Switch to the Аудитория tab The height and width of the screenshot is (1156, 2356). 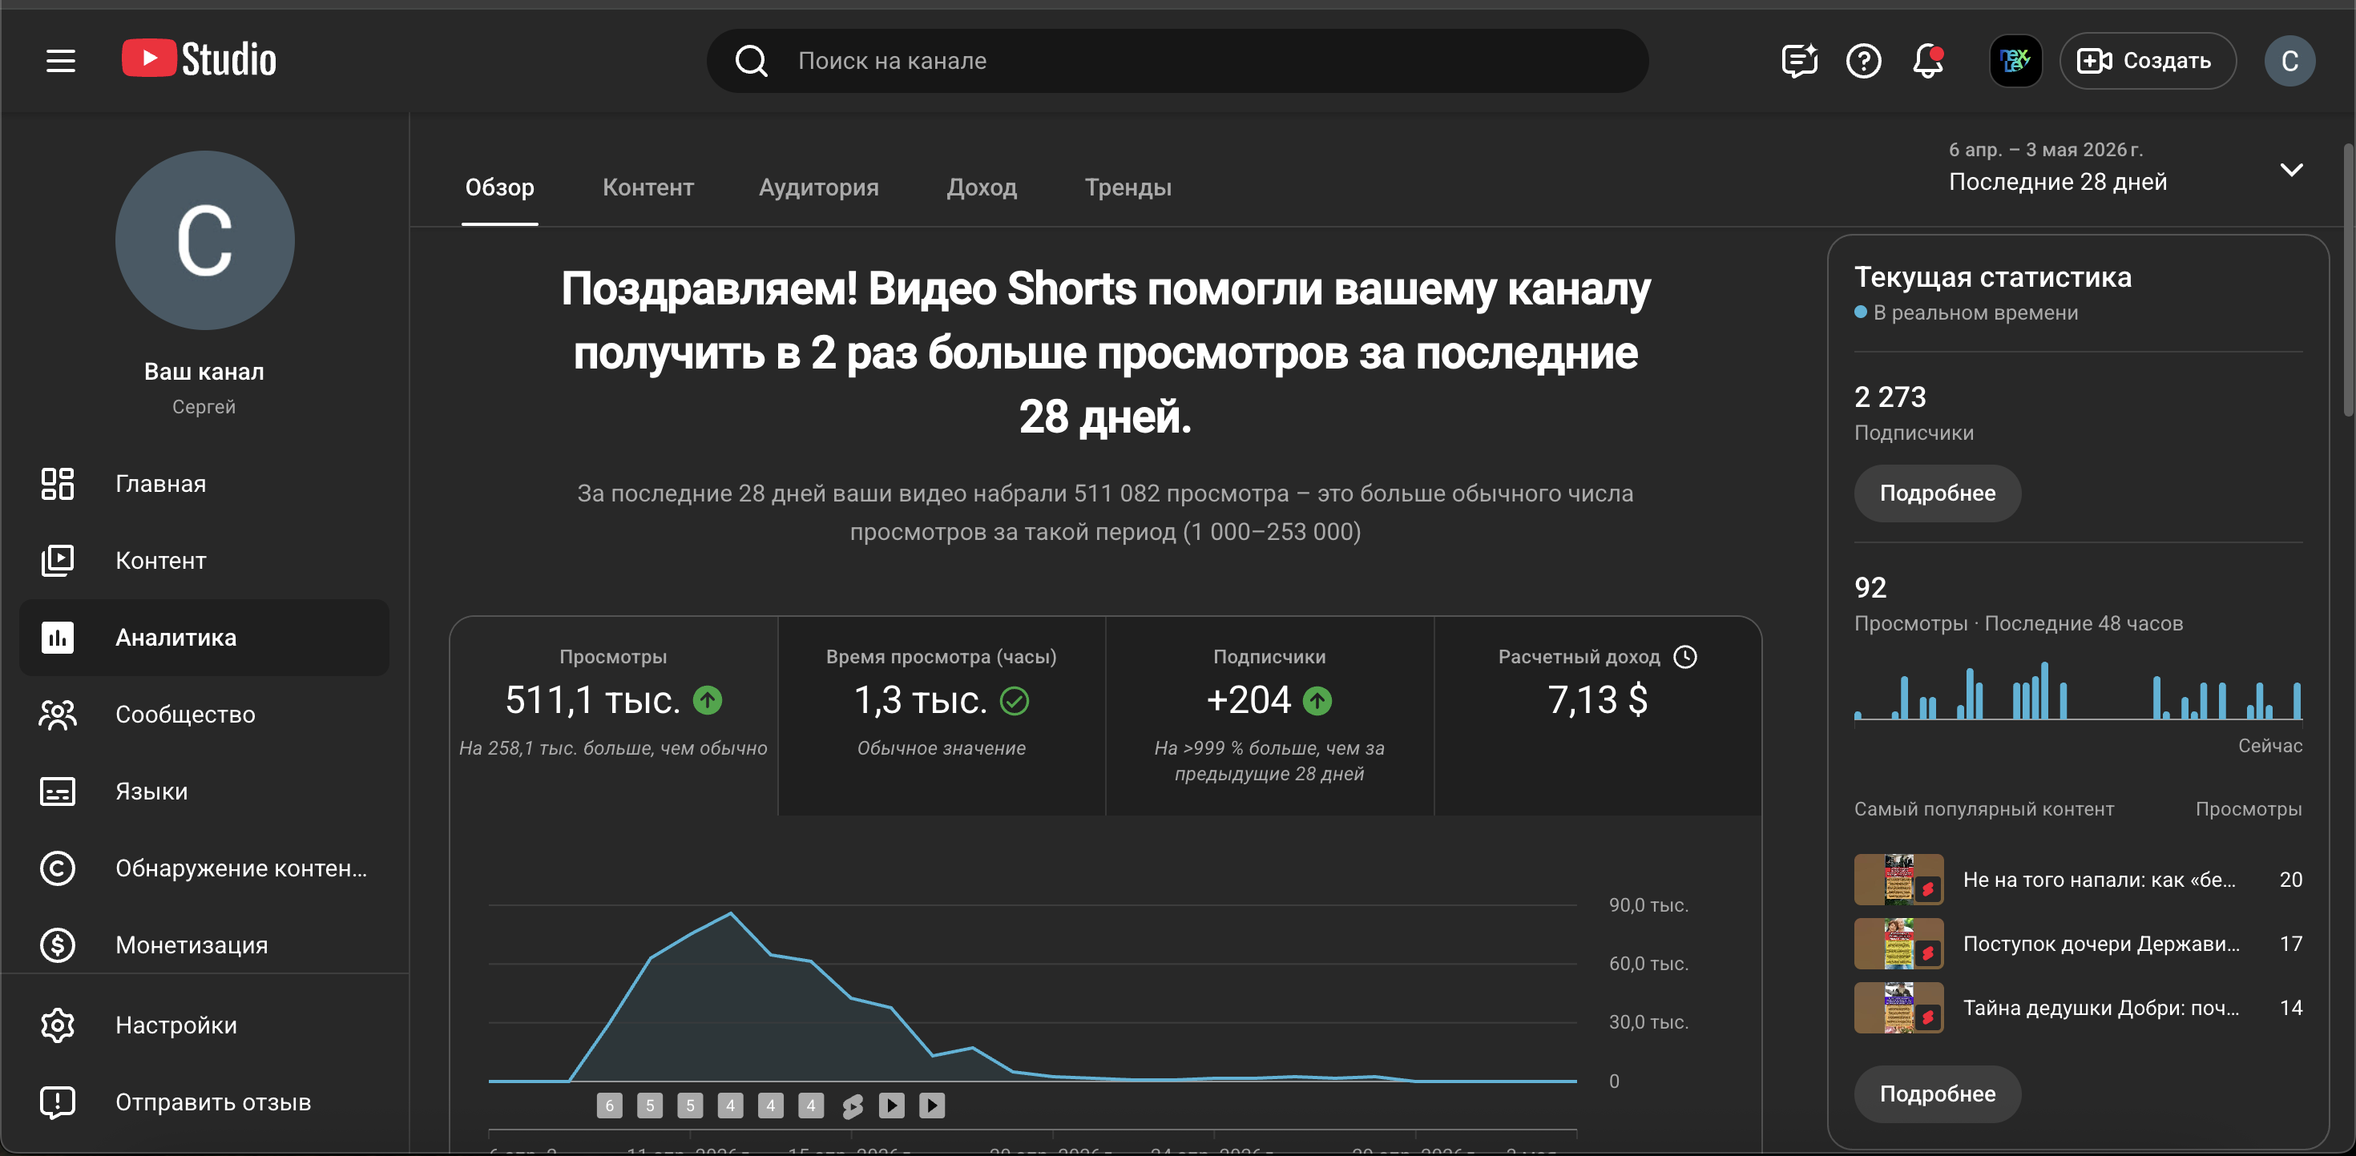(818, 187)
